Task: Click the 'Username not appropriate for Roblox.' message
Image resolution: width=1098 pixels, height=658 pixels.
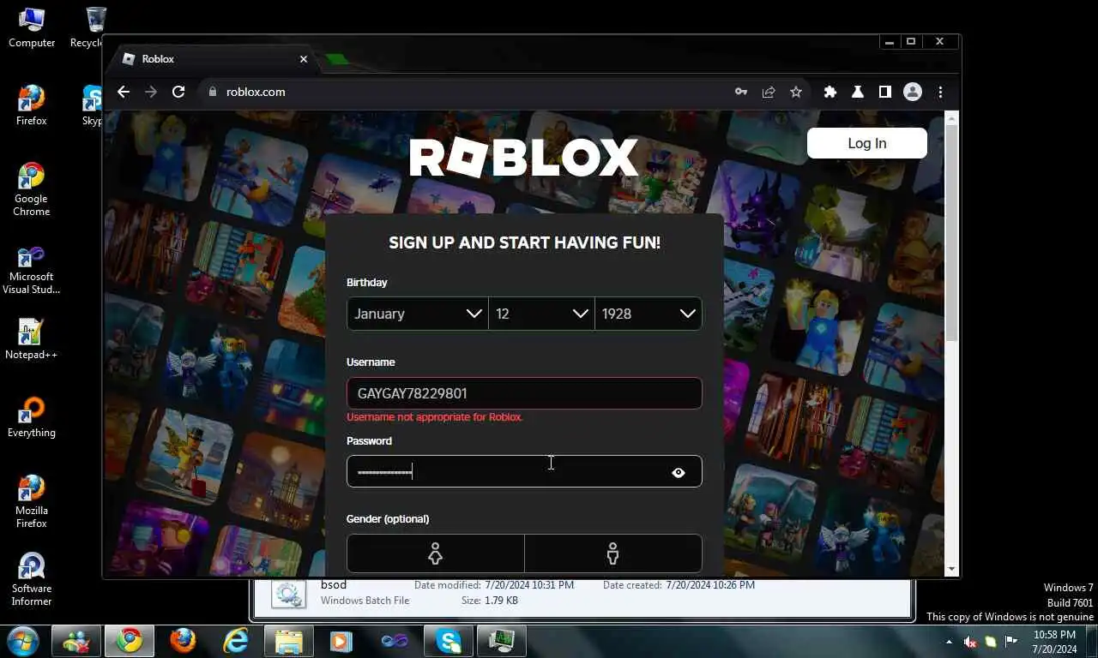Action: tap(434, 417)
